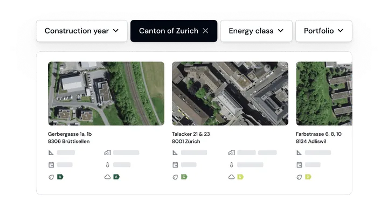Click the emissions class A badge beside Gerbergasse cloud
The image size is (388, 215).
[x=116, y=177]
